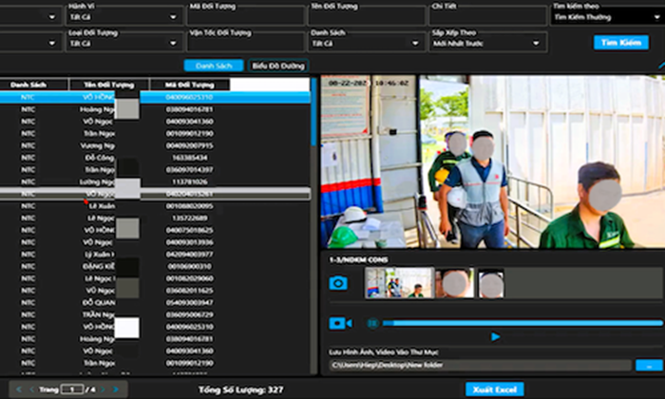Screen dimensions: 665x399
Task: Click the Tìm Kiếm search button
Action: coord(619,43)
